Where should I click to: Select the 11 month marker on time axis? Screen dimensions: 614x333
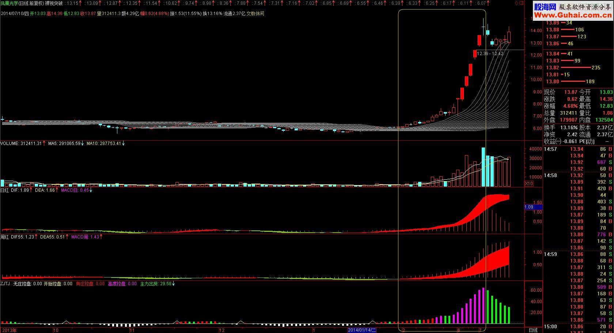133,330
